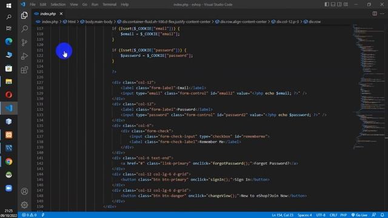Open the Edit menu

tap(43, 4)
